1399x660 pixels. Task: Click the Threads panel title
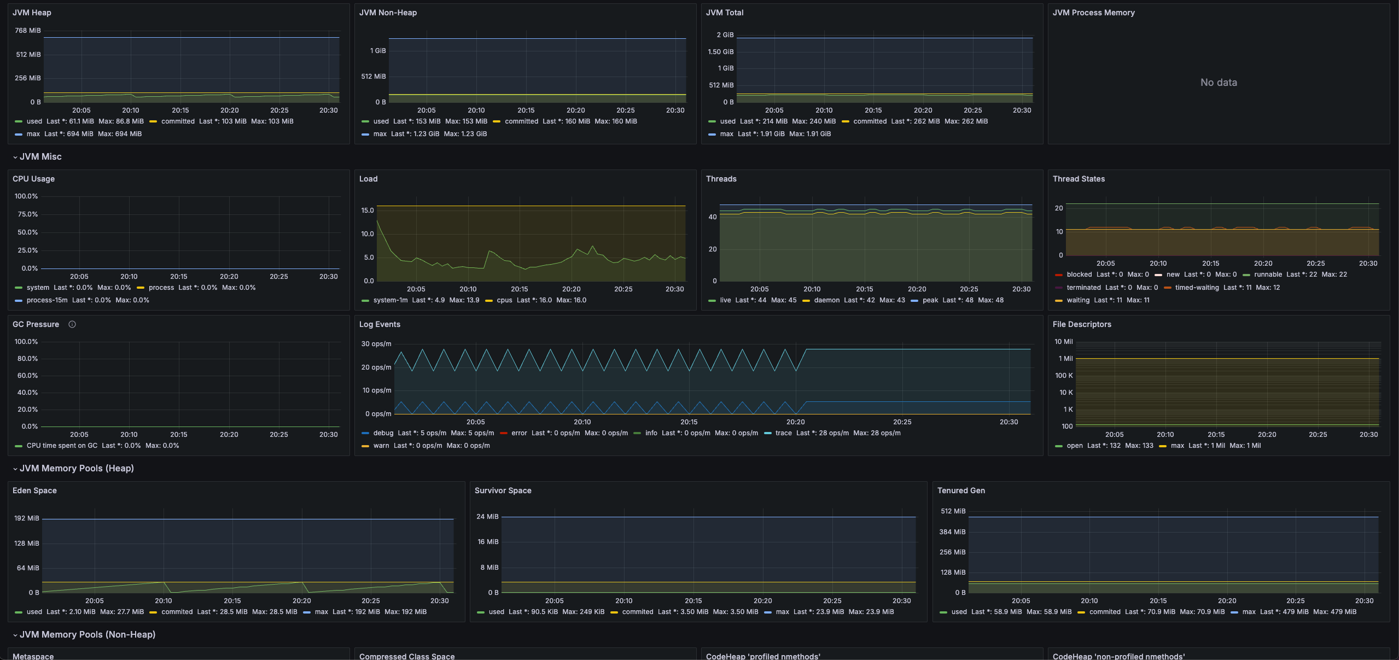[x=721, y=179]
